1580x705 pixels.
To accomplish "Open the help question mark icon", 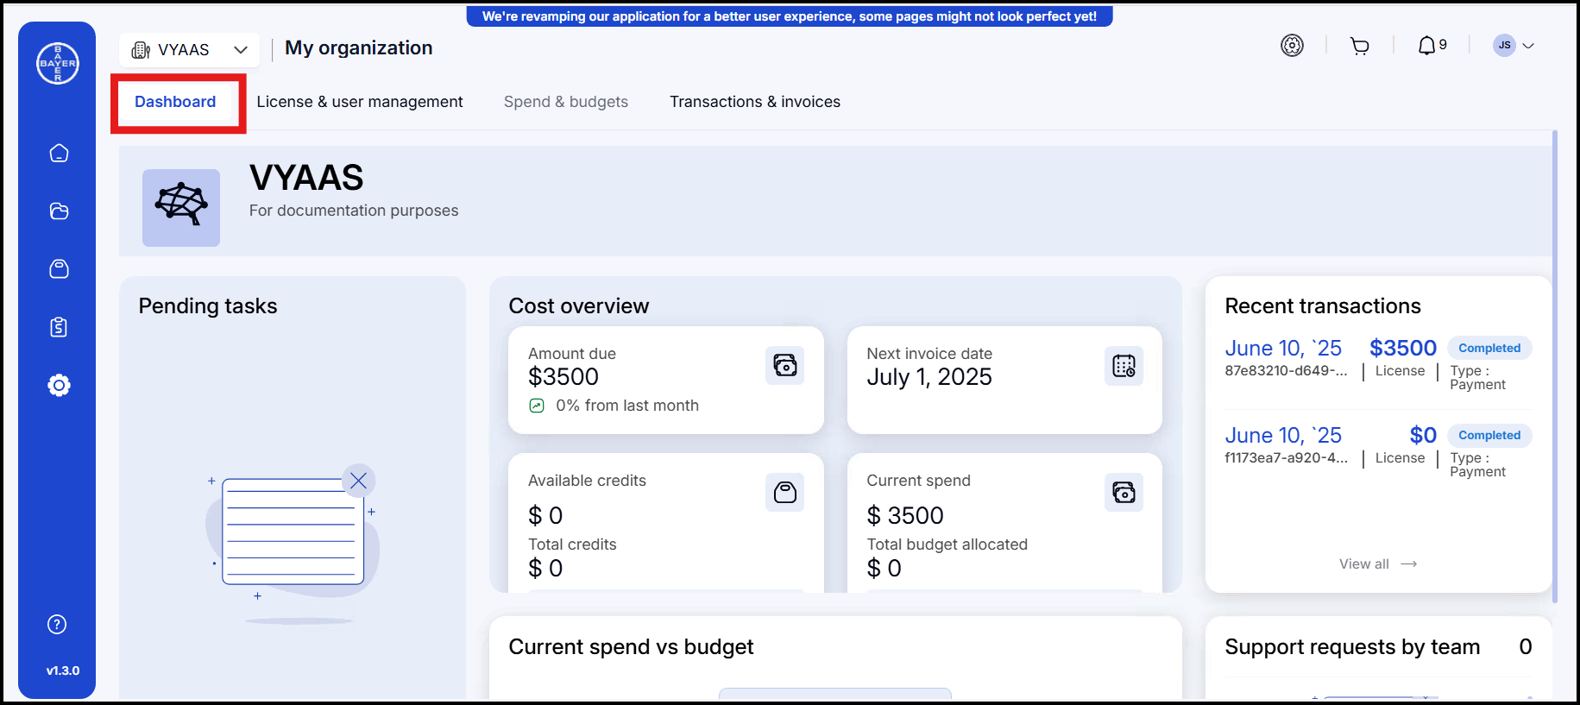I will point(57,625).
